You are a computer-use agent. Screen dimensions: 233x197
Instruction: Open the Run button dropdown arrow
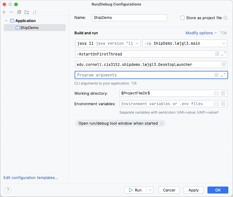coord(150,190)
